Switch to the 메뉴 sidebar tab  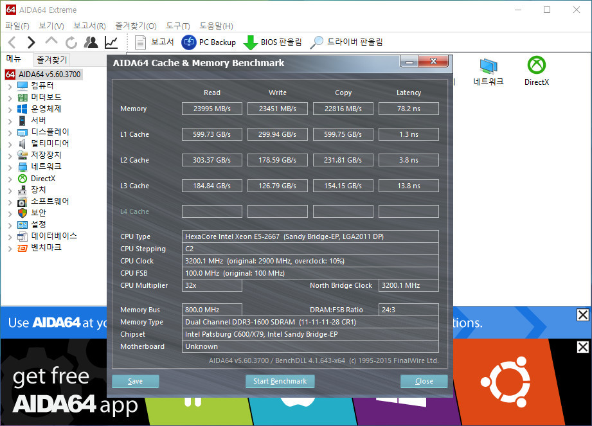(13, 59)
